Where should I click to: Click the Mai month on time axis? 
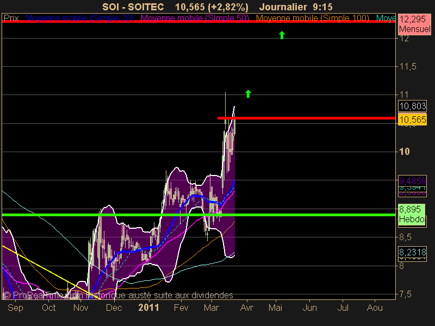click(275, 308)
